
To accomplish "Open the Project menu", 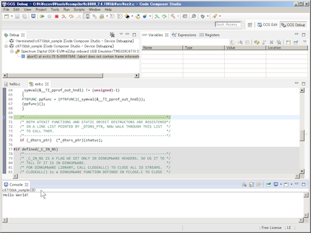I will point(41,10).
